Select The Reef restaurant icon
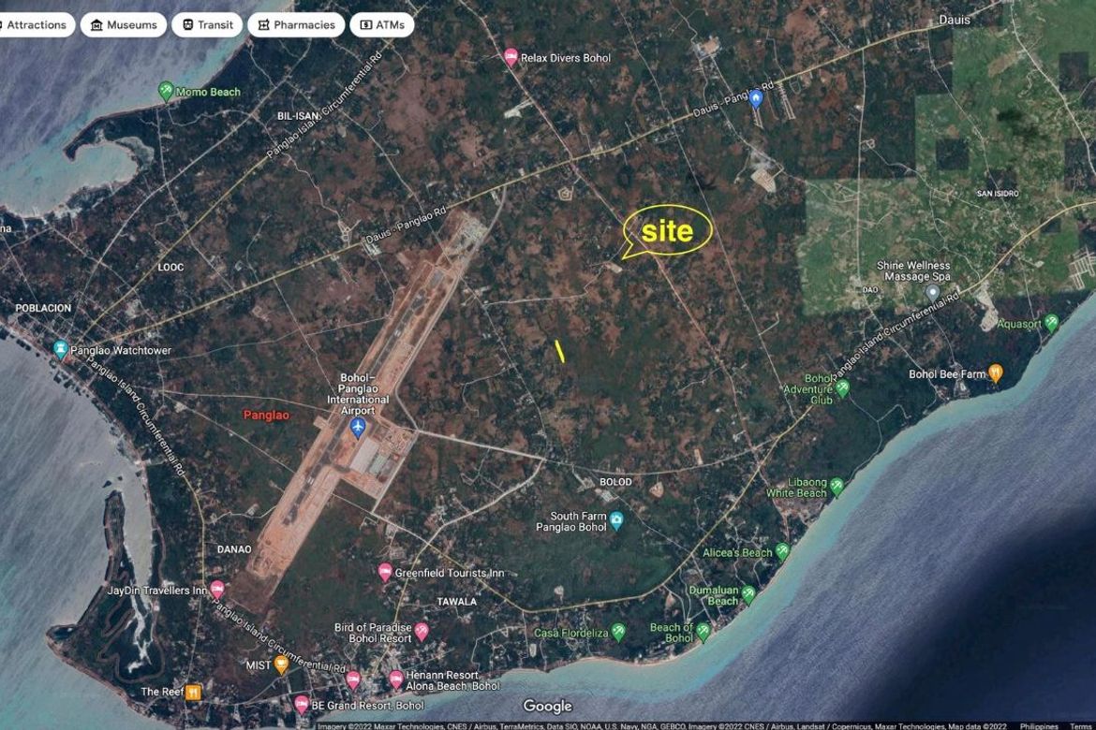 click(193, 692)
